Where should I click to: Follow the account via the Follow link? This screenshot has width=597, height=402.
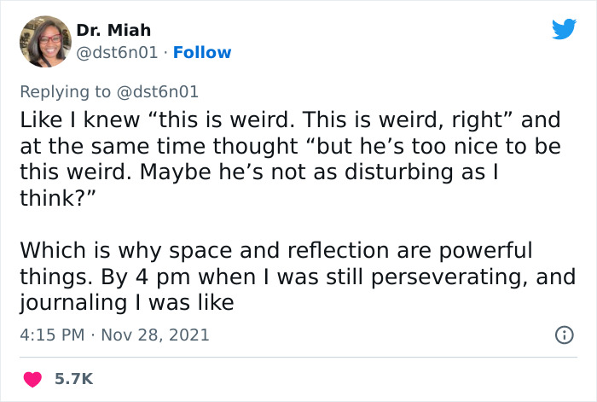(x=202, y=53)
